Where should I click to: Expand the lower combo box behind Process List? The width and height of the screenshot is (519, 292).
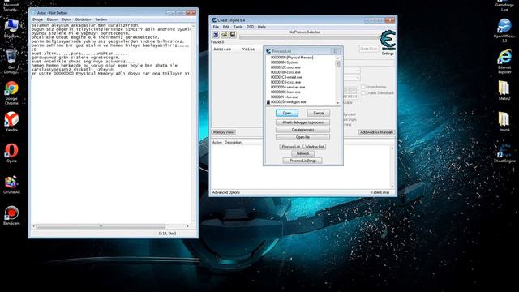pos(358,78)
